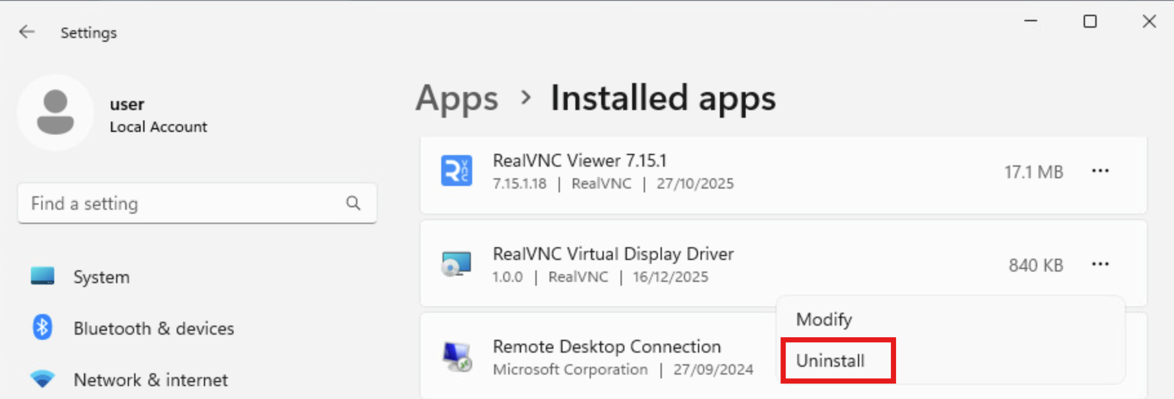The width and height of the screenshot is (1174, 399).
Task: Click the Remote Desktop Connection icon
Action: click(456, 357)
